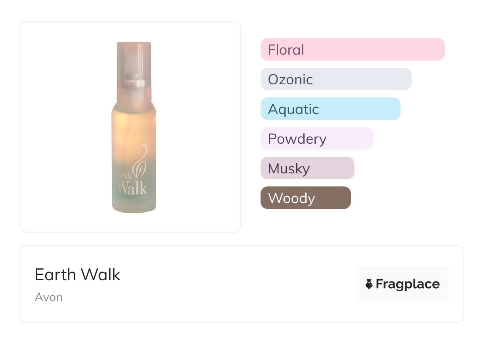Click the 'Floral' text label

point(286,50)
